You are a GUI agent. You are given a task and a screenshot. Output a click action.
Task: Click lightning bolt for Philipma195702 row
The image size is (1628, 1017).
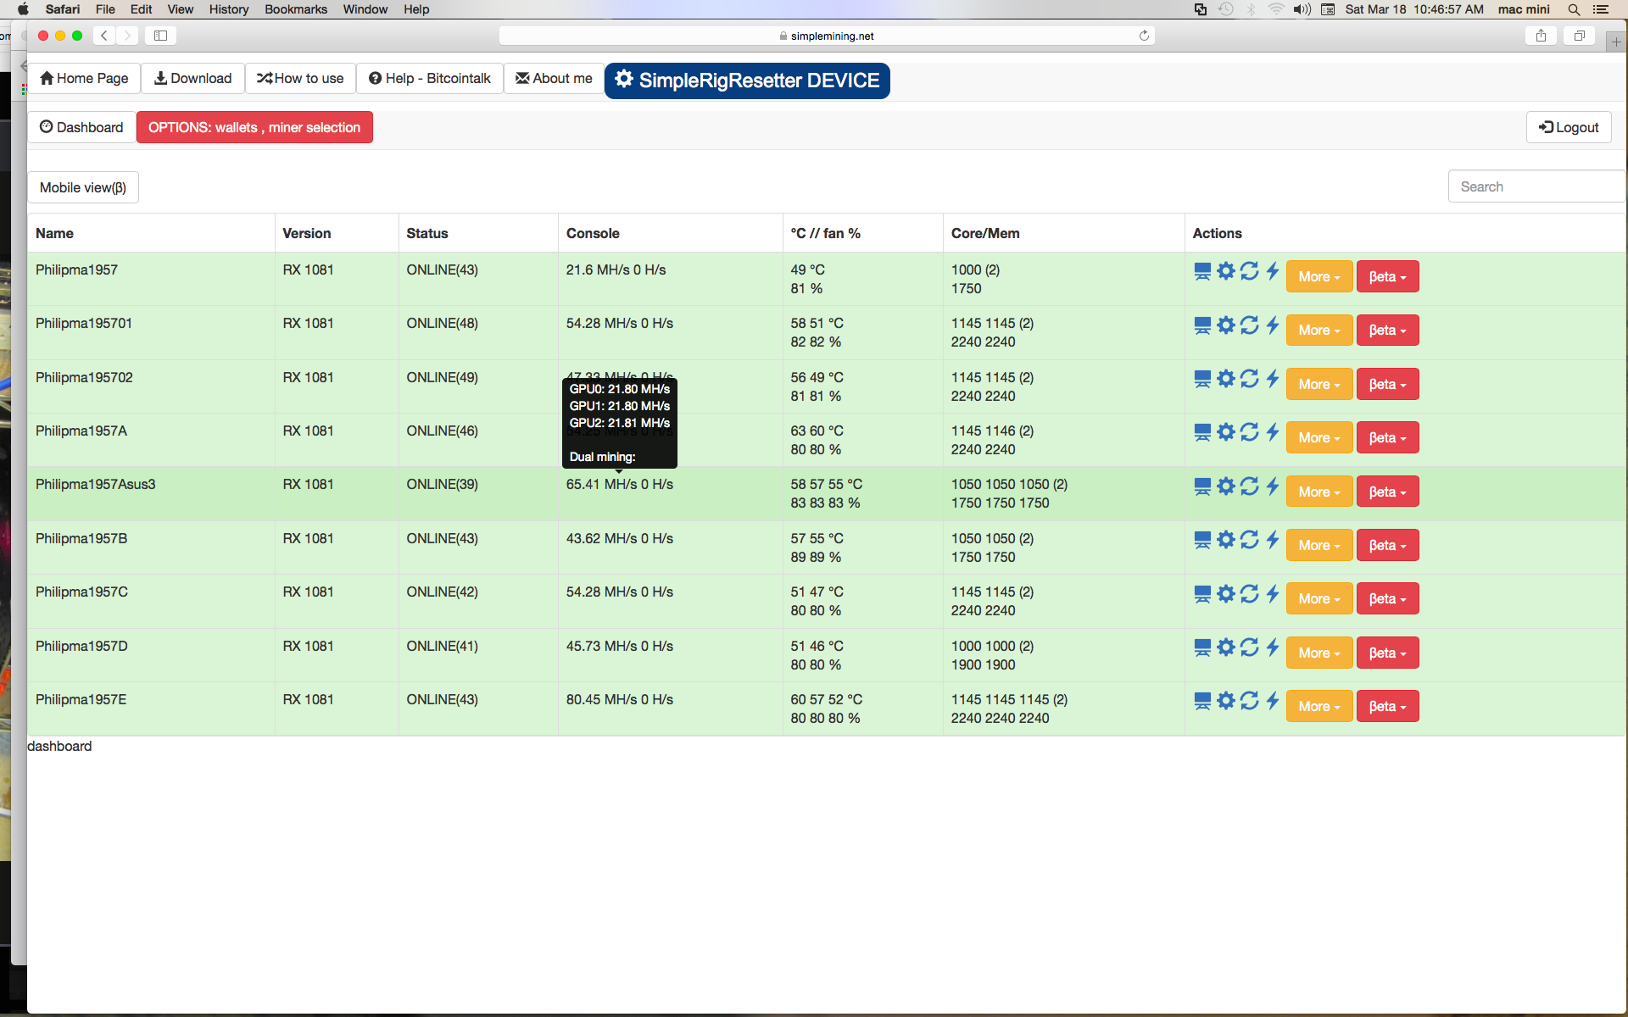click(1272, 379)
